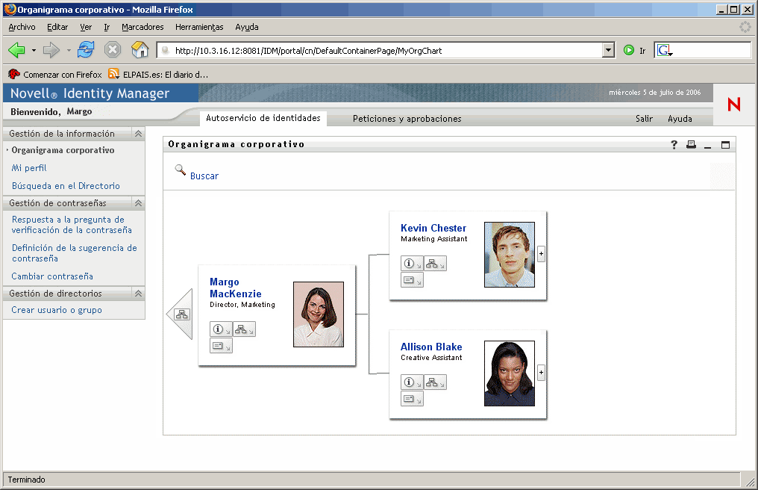This screenshot has height=490, width=758.
Task: Open Mi perfil in sidebar
Action: (x=29, y=168)
